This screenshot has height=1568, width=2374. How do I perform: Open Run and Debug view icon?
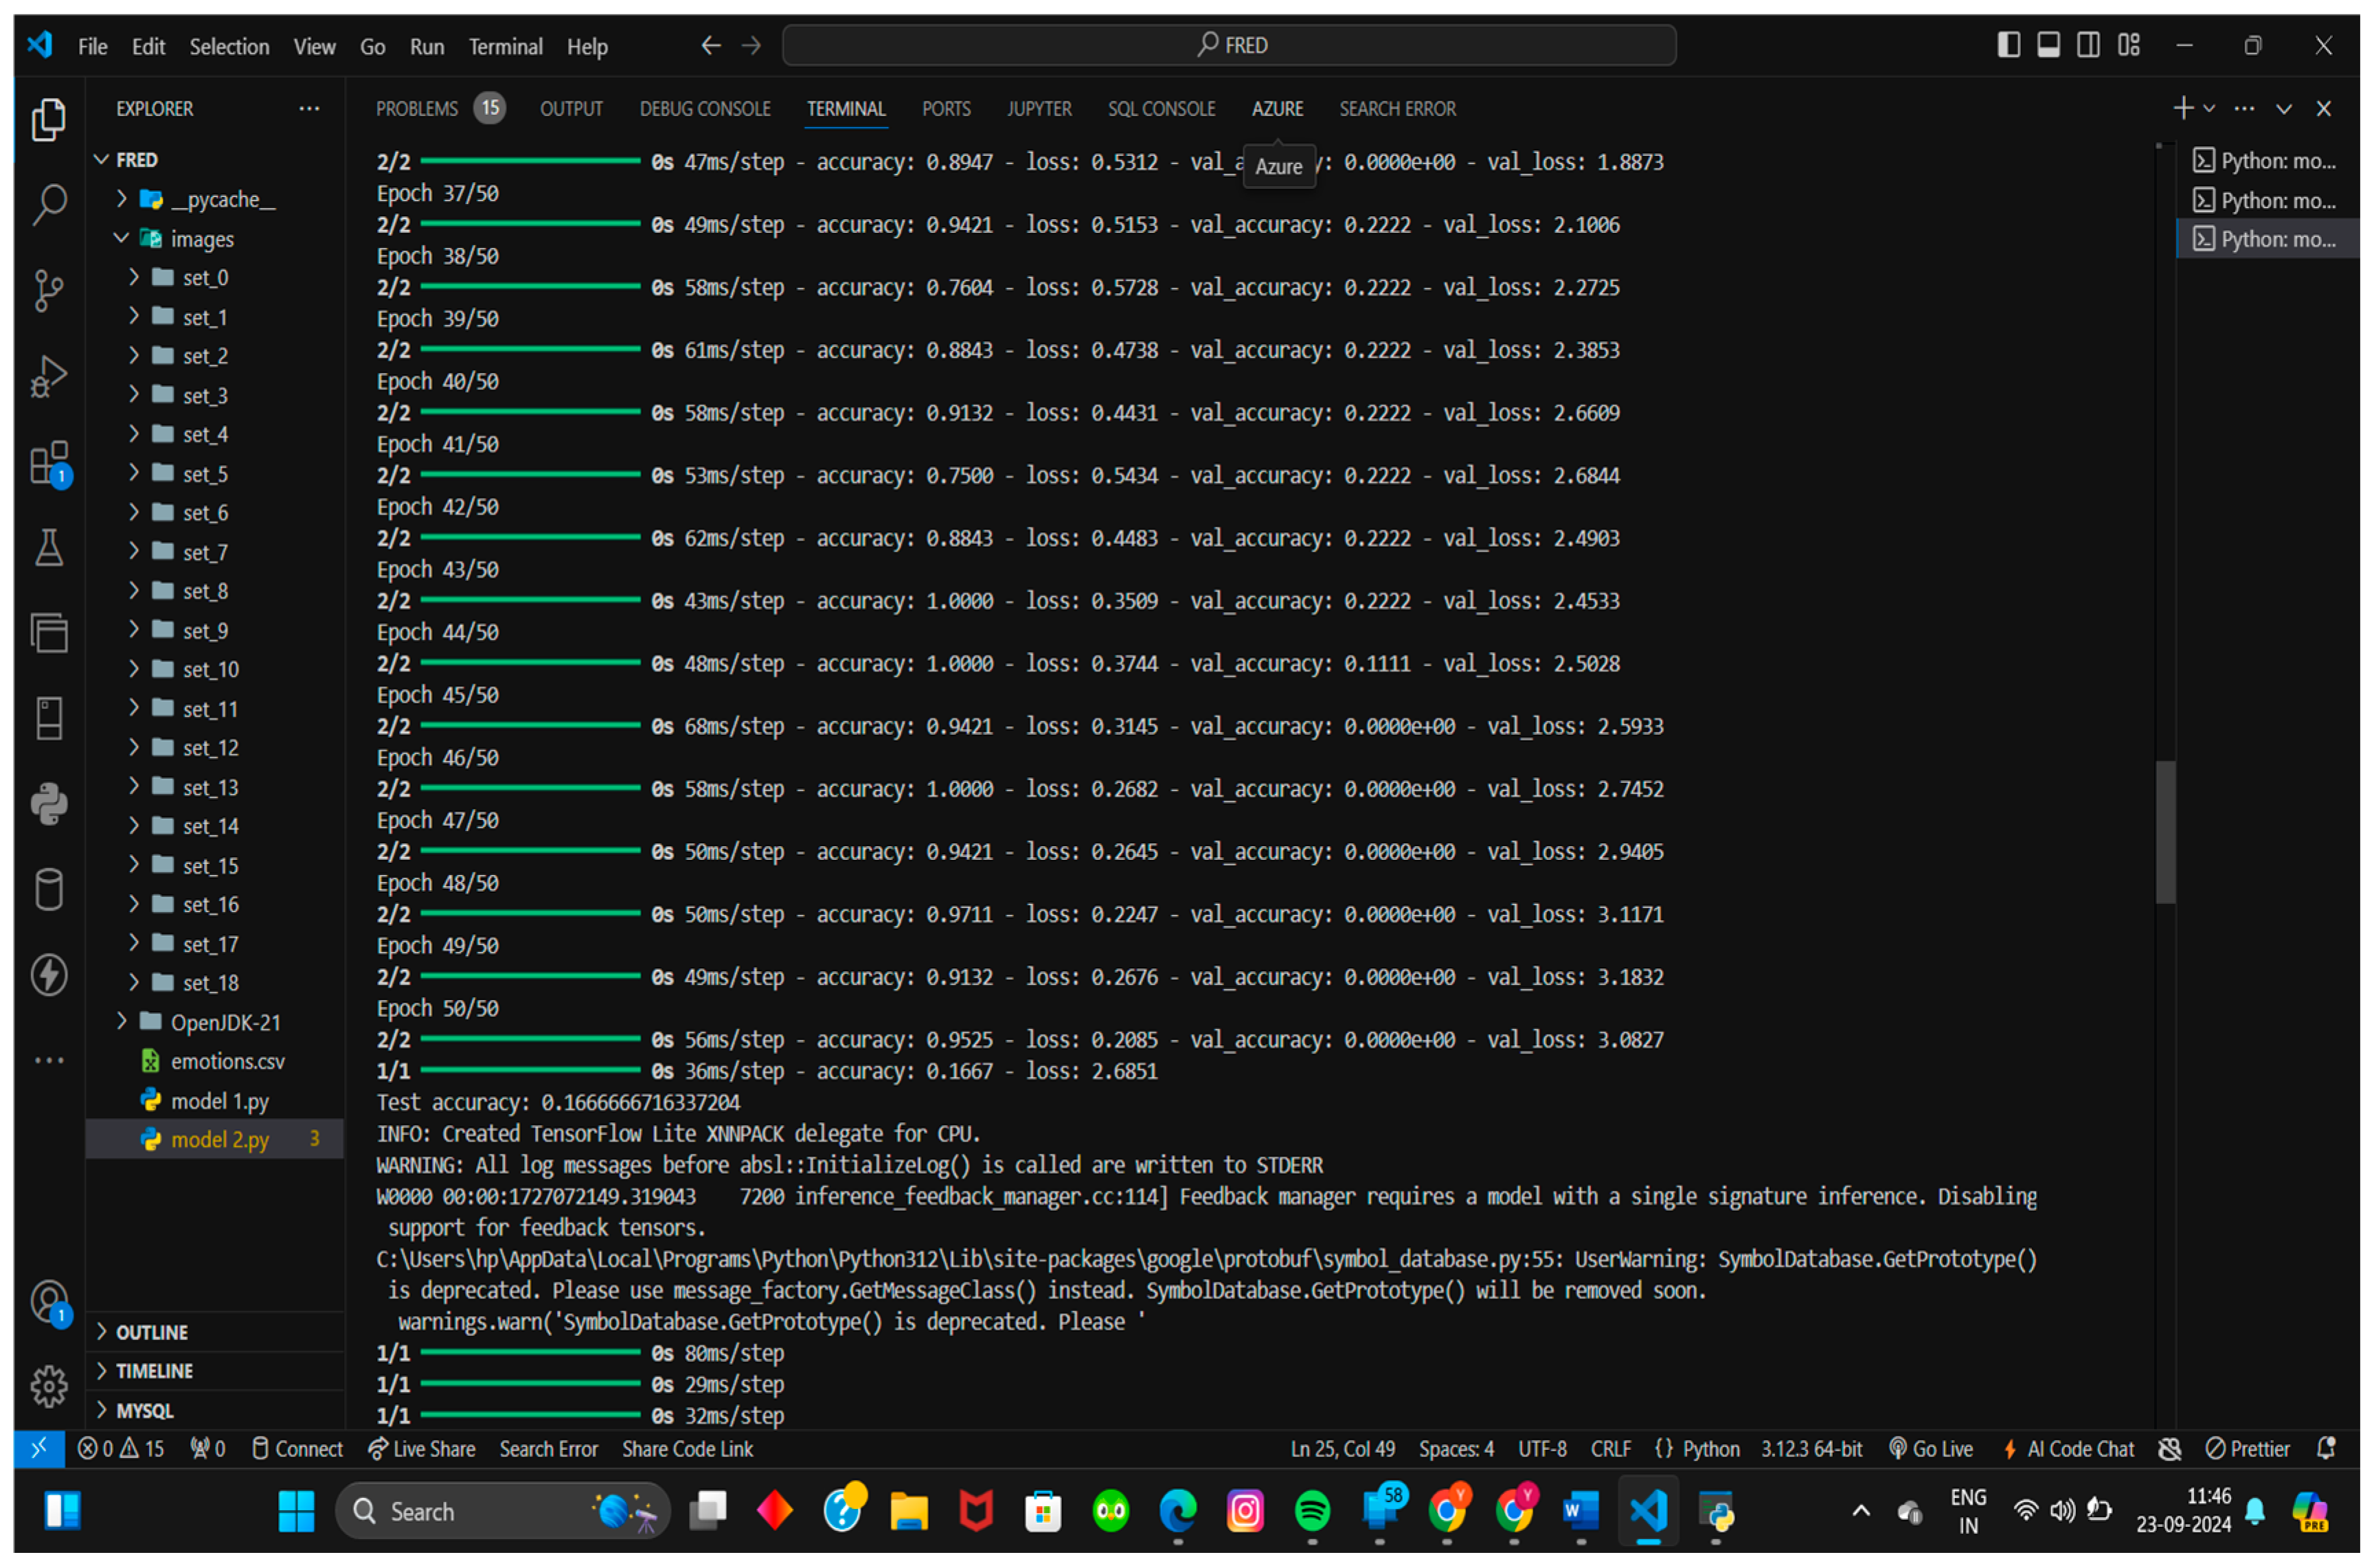click(48, 377)
